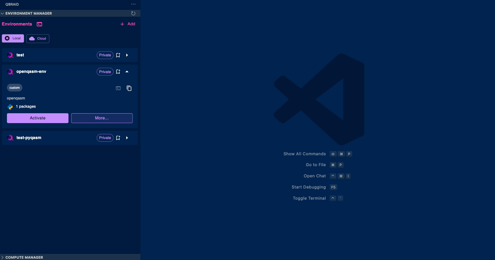Select the openqasm-env environment name

(x=31, y=72)
